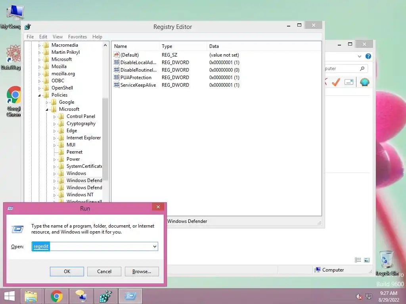This screenshot has width=406, height=304.
Task: Select the Windows key in tree
Action: [76, 173]
